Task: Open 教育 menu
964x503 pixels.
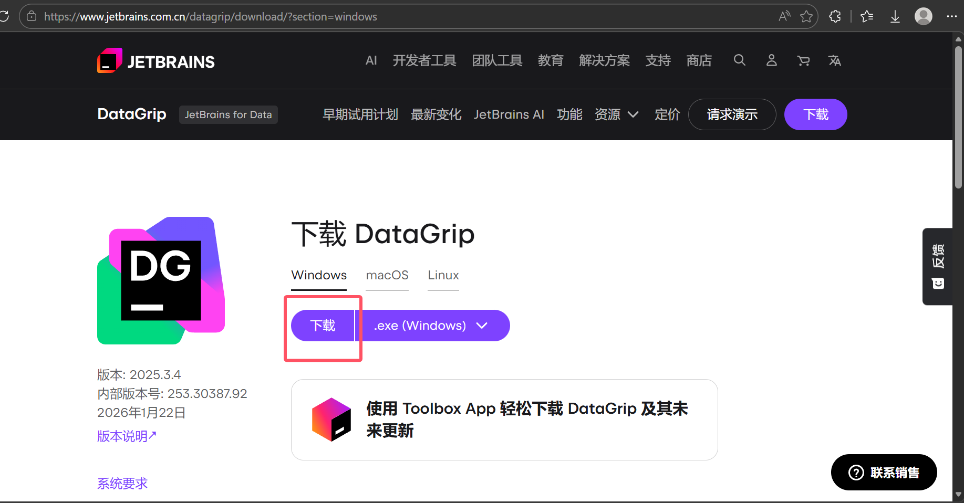Action: pyautogui.click(x=551, y=60)
